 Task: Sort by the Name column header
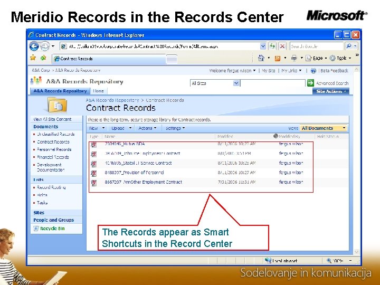[110, 137]
